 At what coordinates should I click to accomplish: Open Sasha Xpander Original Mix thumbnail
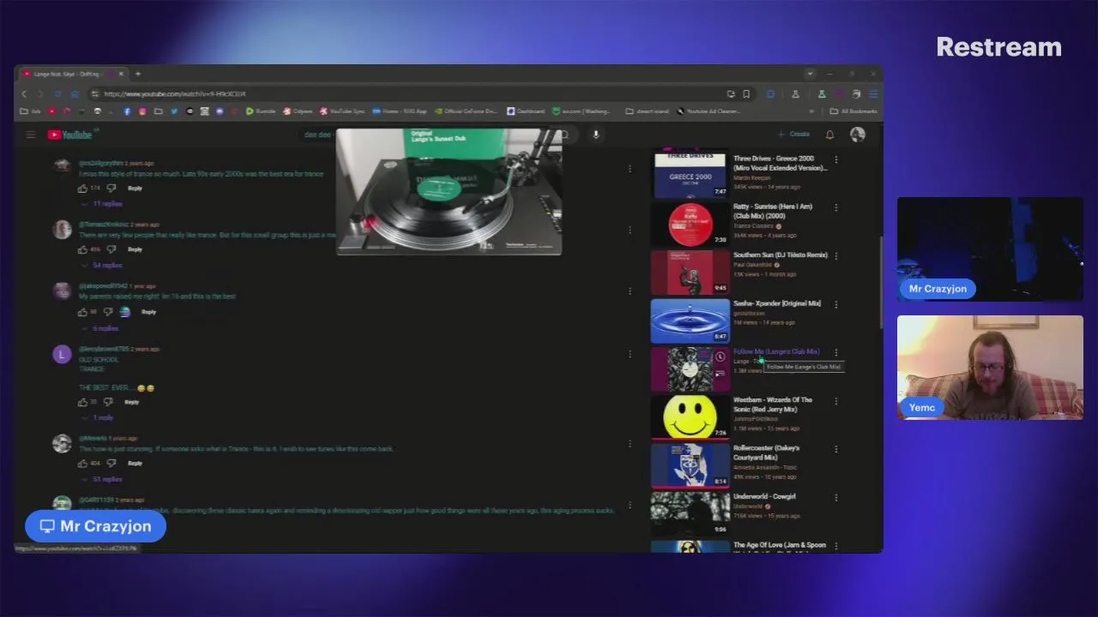coord(691,320)
